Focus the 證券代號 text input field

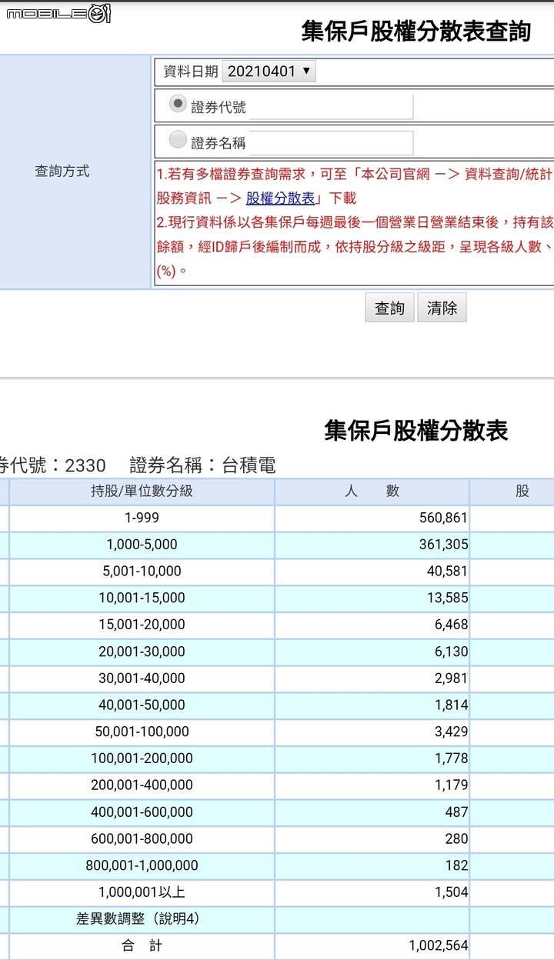tap(331, 108)
